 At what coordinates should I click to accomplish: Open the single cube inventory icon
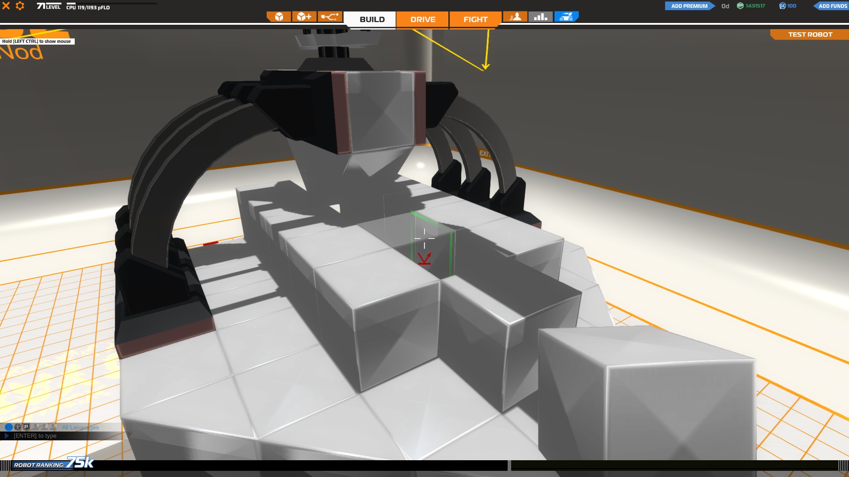point(279,17)
